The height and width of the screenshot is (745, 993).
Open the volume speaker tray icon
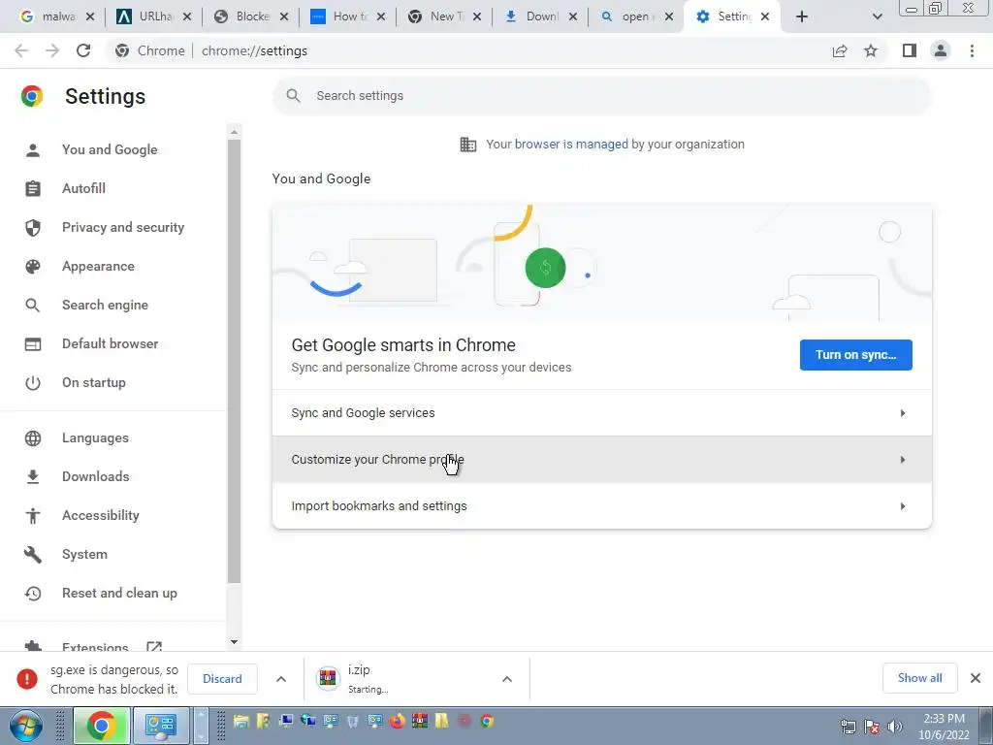pos(895,727)
